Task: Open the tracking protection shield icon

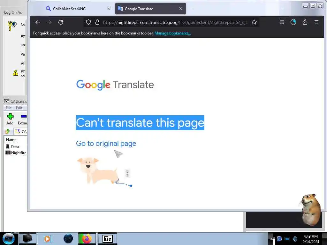Action: pyautogui.click(x=88, y=22)
